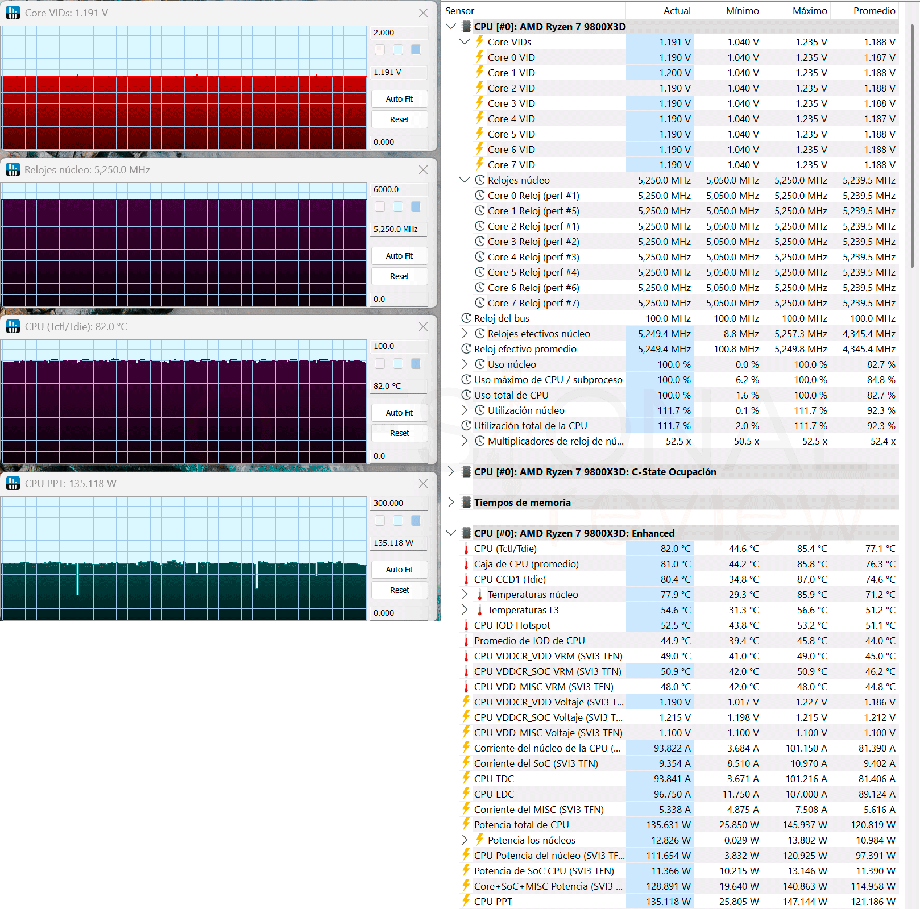920x909 pixels.
Task: Click Reset in Core VIDs graph
Action: [399, 119]
